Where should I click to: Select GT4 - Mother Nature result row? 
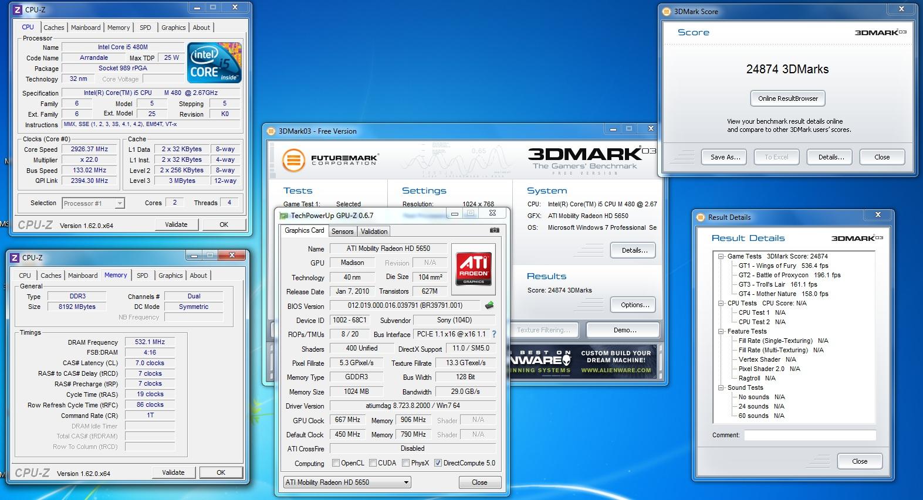tap(783, 294)
